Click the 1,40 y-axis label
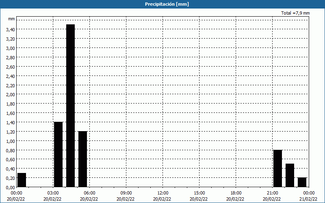Viewport: 325px width, 203px height. (x=11, y=123)
